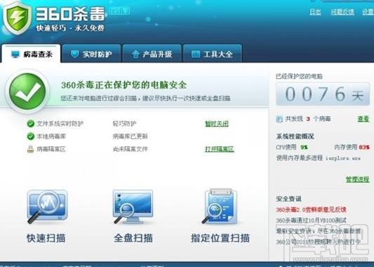Image resolution: width=374 pixels, height=267 pixels.
Task: Click the 全盘扫描 full disk scan icon
Action: 133,207
